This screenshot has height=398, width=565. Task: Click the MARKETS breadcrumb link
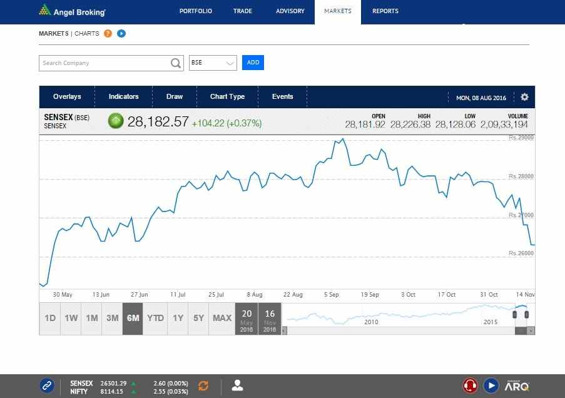(53, 34)
